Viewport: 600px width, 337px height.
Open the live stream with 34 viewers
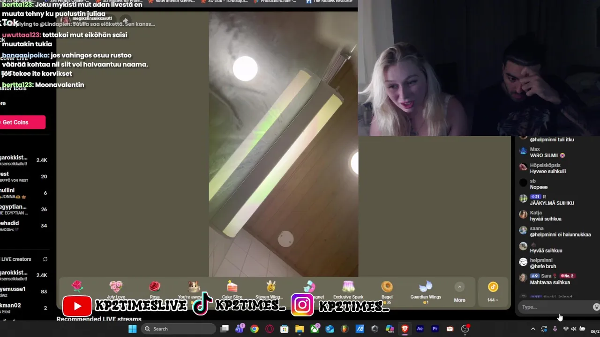click(x=24, y=226)
